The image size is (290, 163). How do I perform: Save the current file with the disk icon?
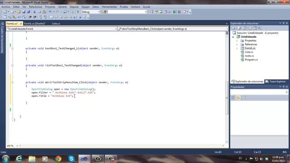click(24, 12)
